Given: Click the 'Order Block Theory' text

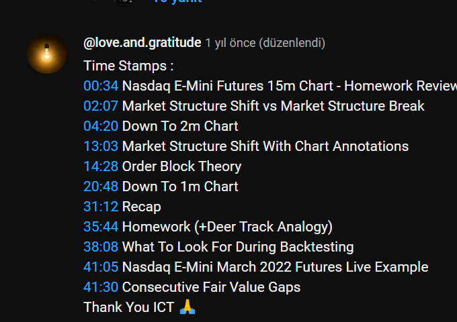Looking at the screenshot, I should 181,166.
